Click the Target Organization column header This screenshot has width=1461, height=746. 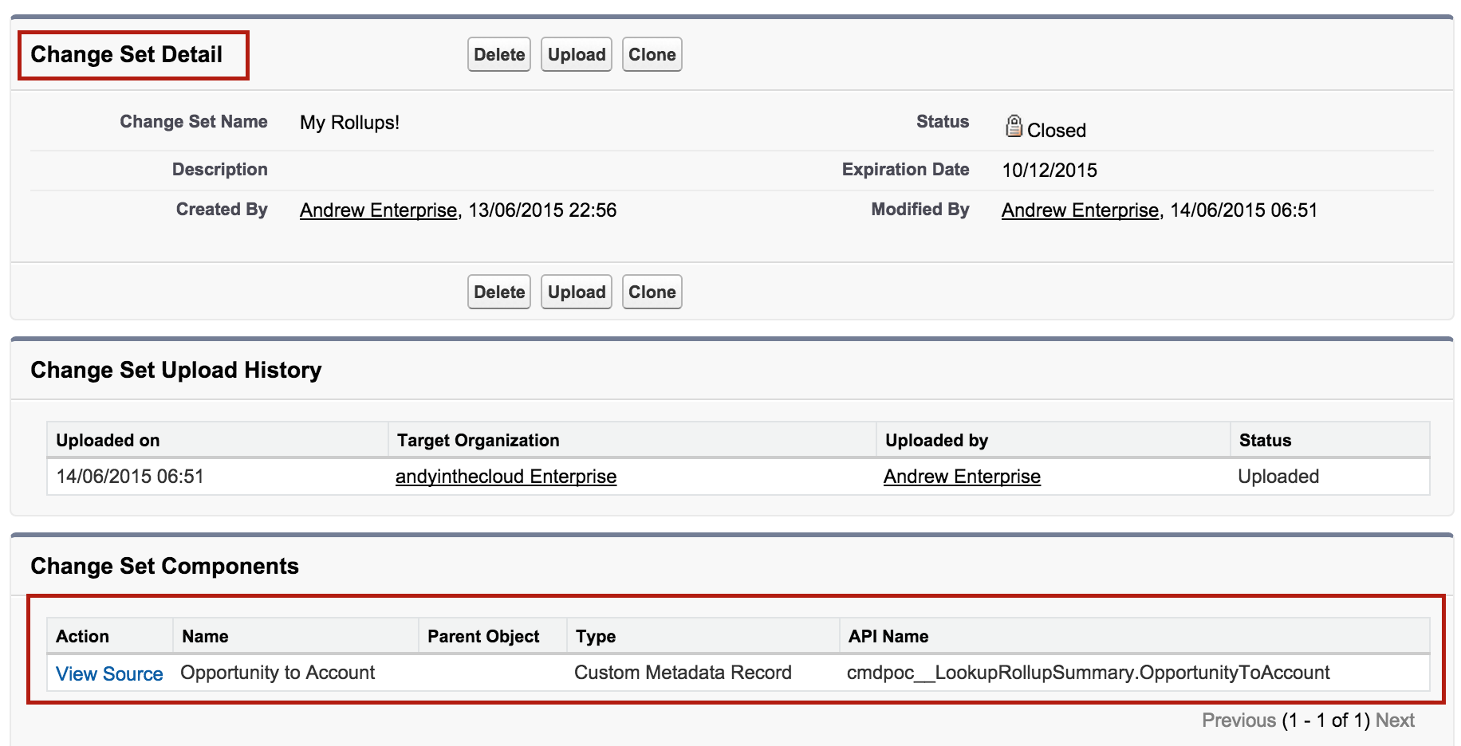[x=478, y=441]
